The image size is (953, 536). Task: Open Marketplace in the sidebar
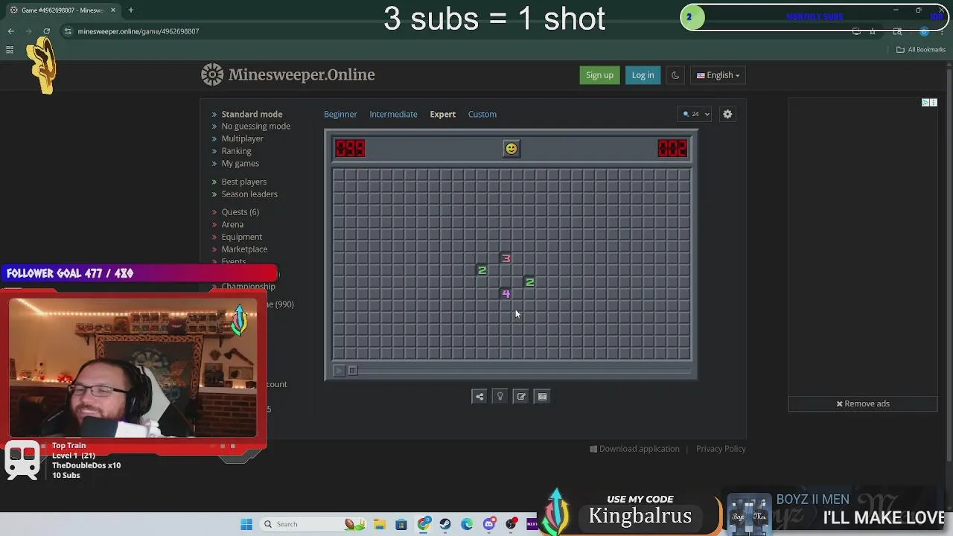[x=243, y=249]
